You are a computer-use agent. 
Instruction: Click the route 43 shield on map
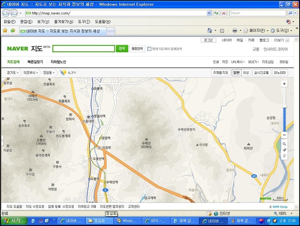(x=254, y=176)
